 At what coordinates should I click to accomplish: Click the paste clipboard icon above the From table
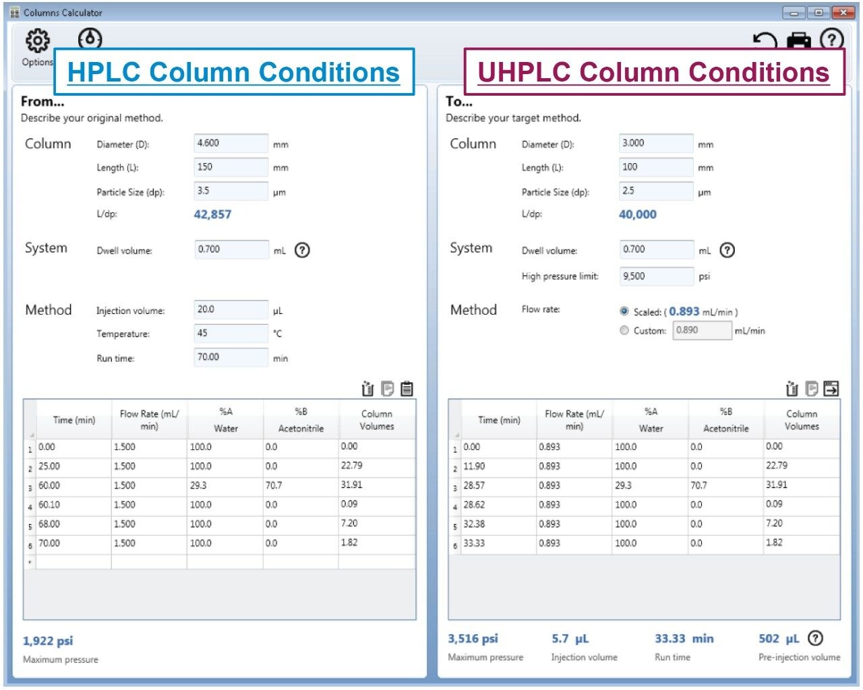click(x=407, y=389)
